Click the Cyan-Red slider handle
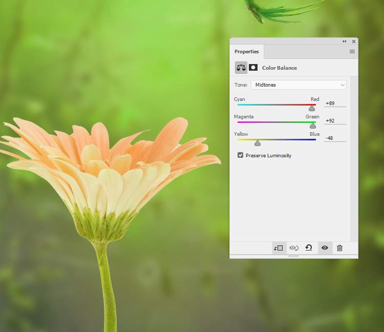384x332 pixels. click(x=311, y=108)
